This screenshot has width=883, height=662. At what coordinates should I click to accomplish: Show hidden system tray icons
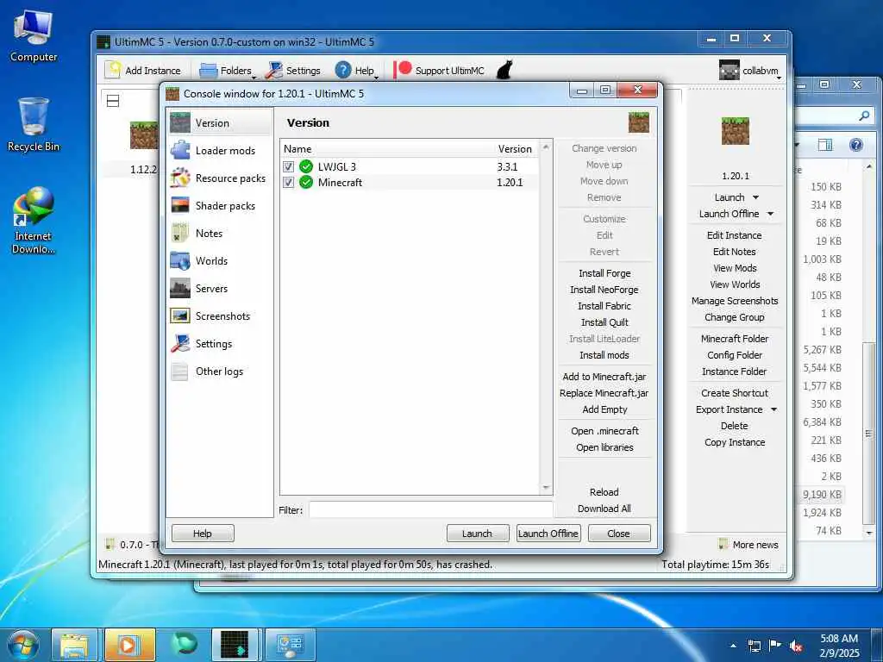point(733,646)
